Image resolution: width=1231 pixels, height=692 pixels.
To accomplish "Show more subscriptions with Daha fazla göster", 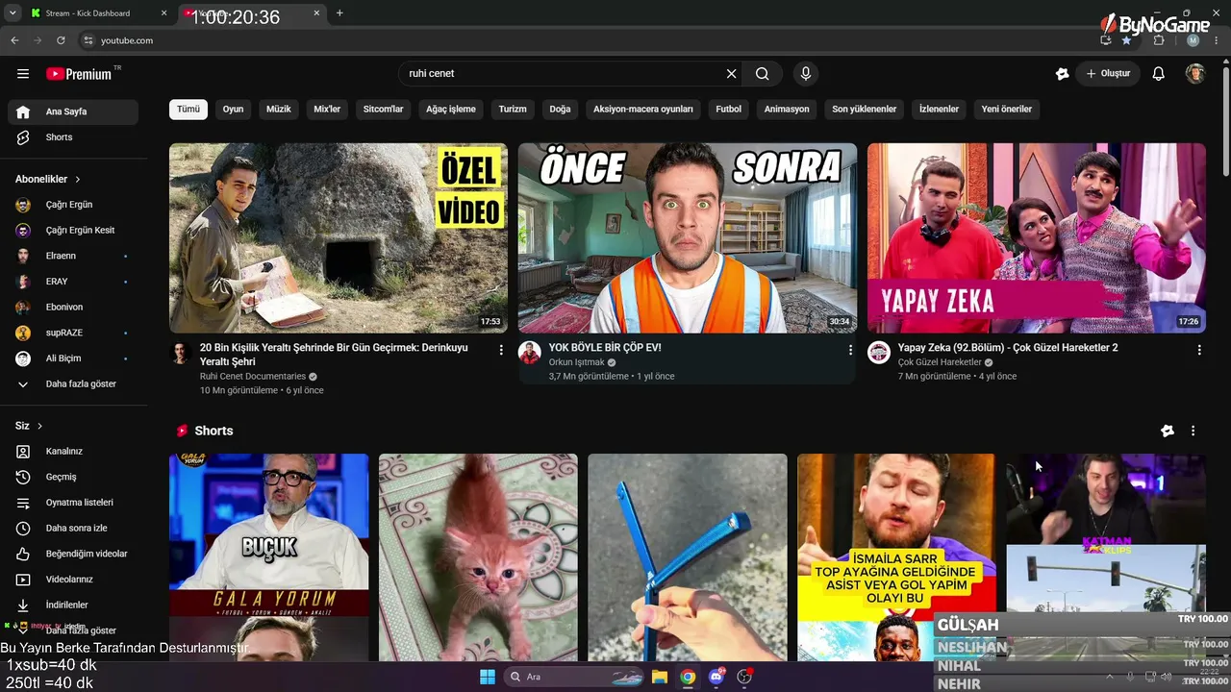I will pos(73,384).
